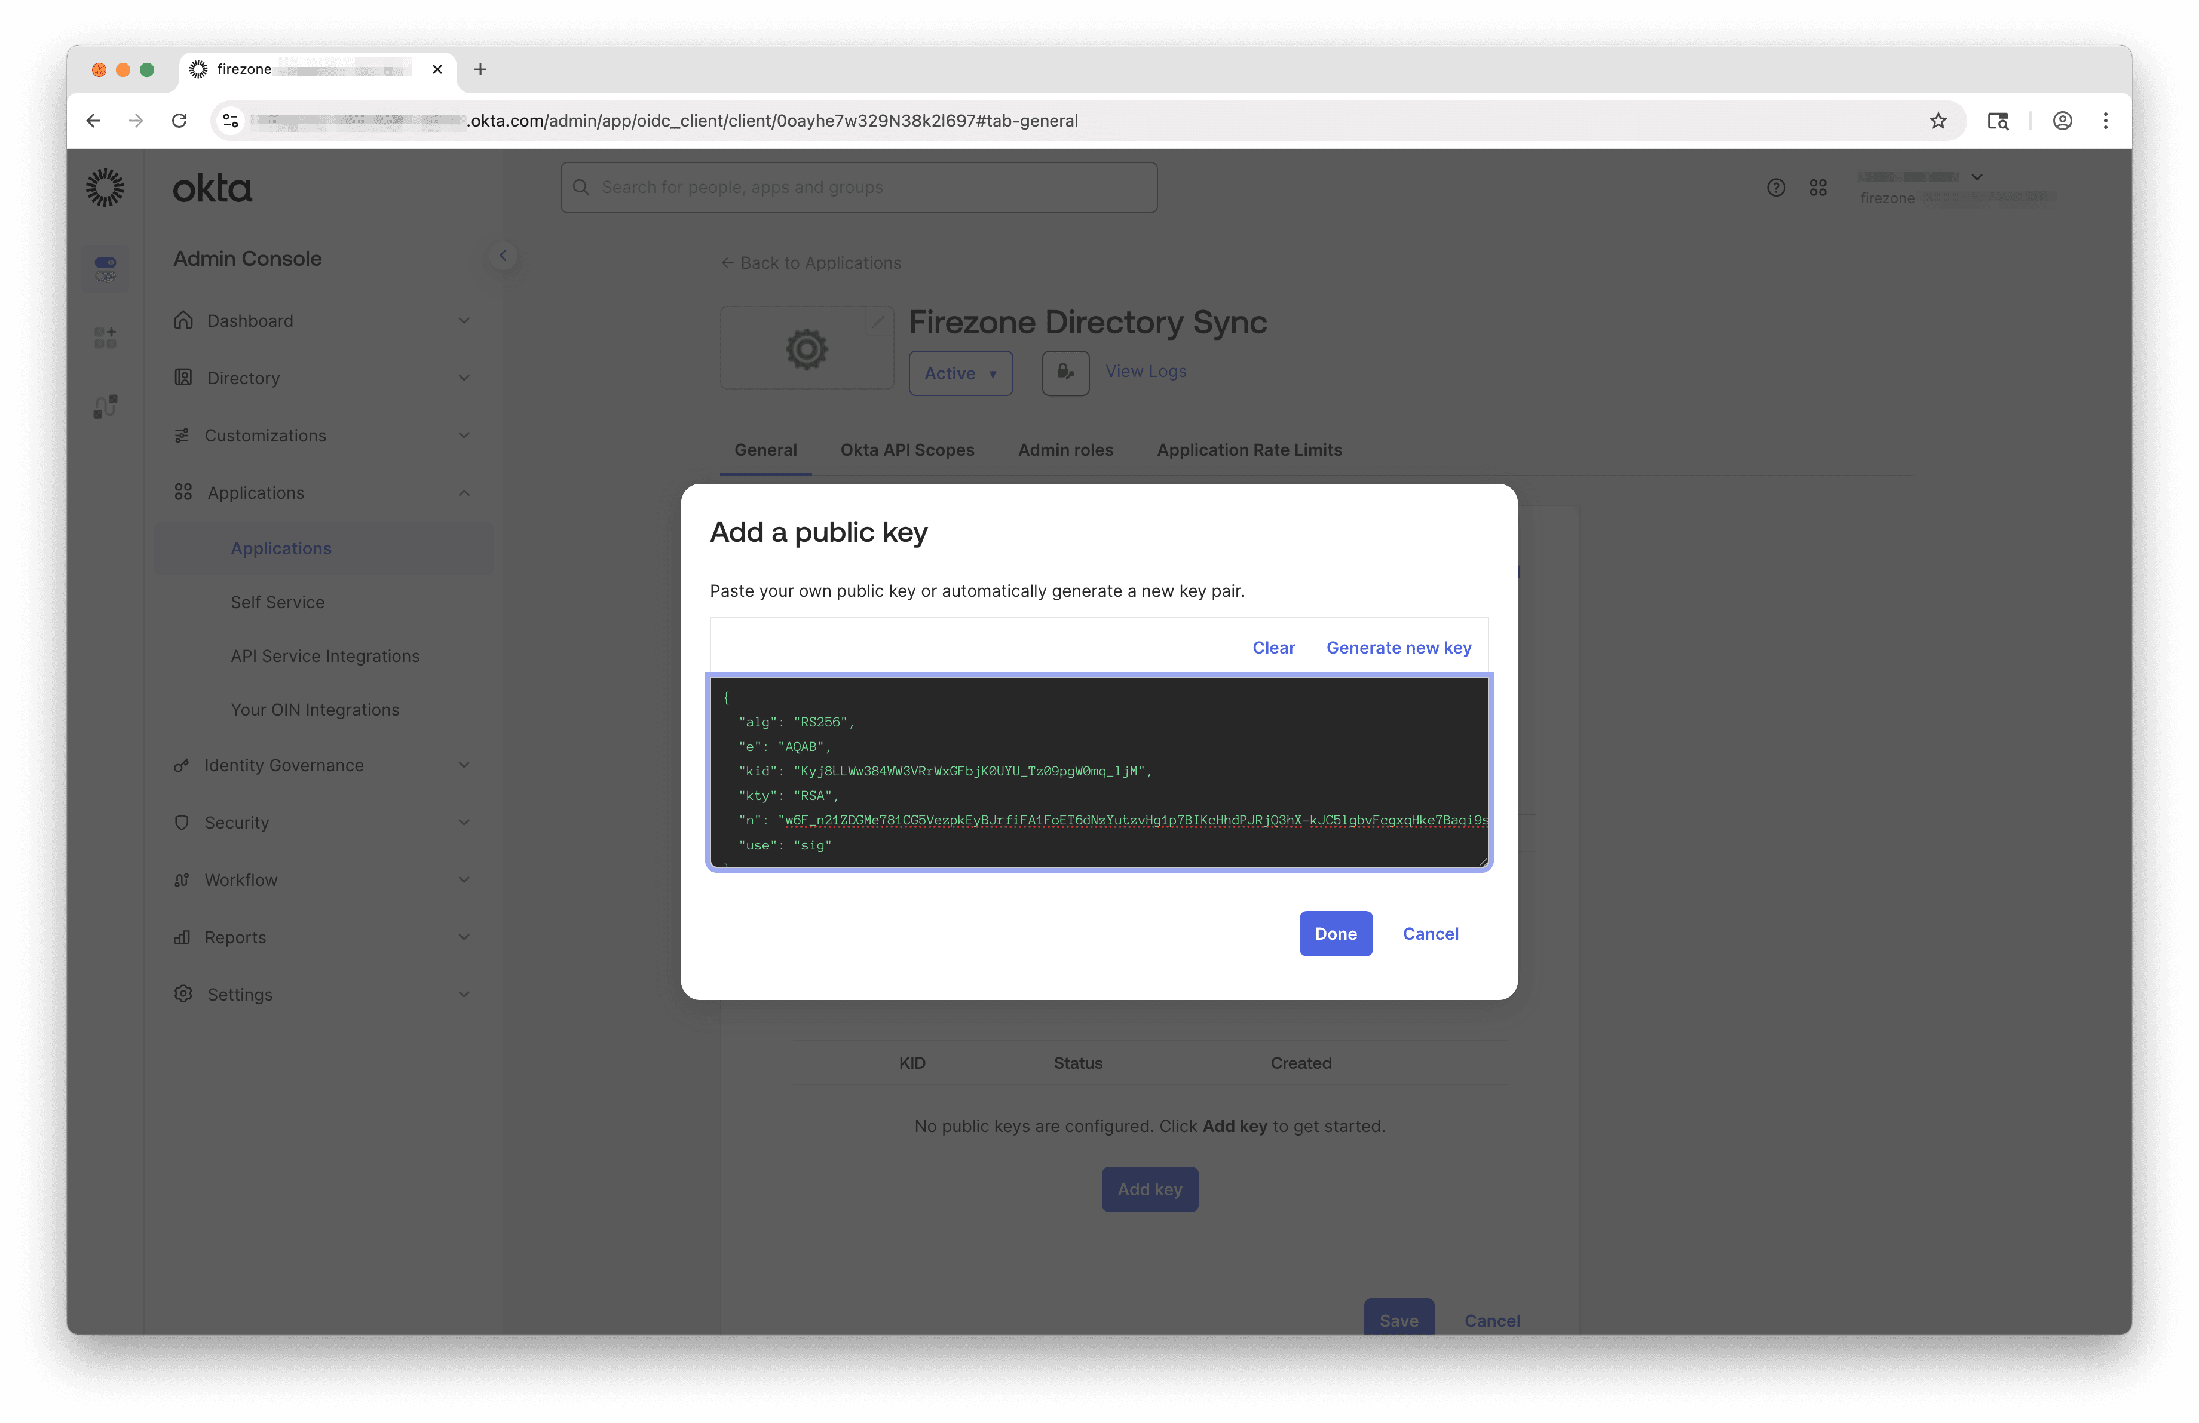Collapse the Applications section chevron

pyautogui.click(x=464, y=492)
